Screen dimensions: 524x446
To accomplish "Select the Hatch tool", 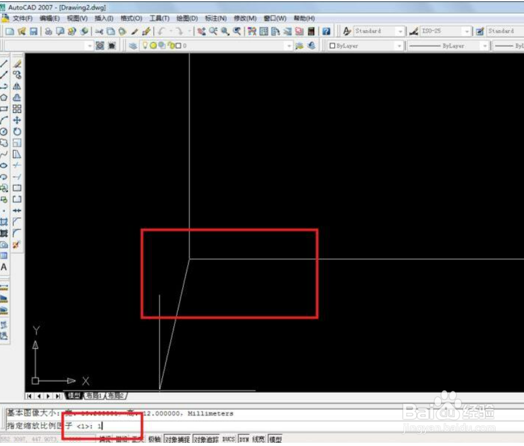I will (x=4, y=222).
